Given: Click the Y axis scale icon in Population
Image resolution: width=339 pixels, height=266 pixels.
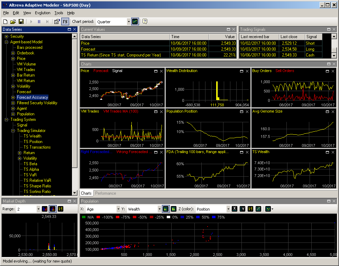Looking at the screenshot, I should [242, 209].
